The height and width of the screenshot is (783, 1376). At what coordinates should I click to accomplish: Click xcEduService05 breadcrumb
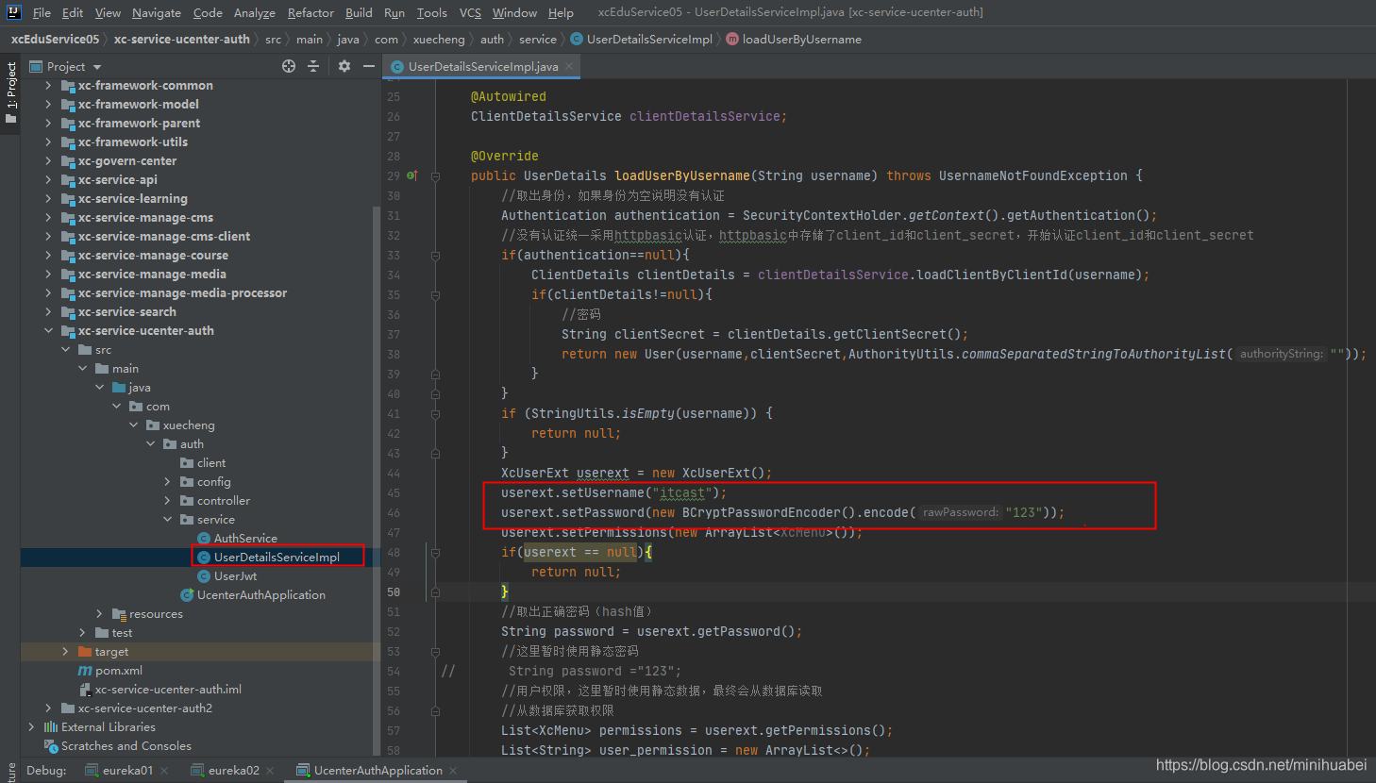click(55, 39)
